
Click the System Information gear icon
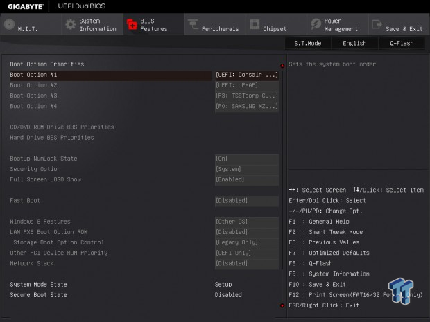pos(71,24)
